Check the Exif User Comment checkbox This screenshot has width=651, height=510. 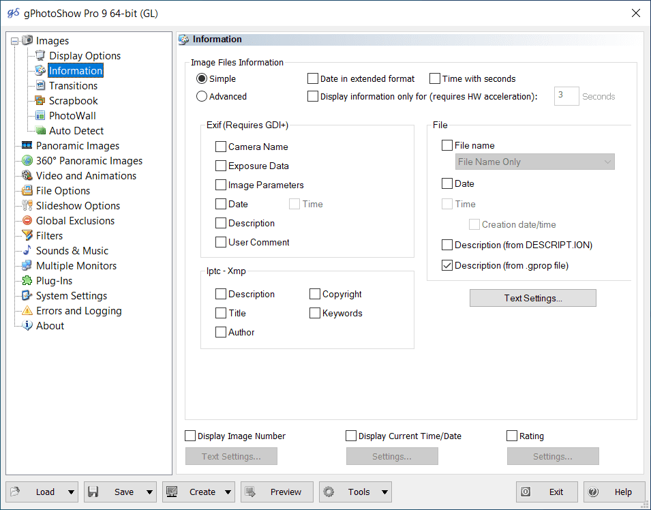221,242
